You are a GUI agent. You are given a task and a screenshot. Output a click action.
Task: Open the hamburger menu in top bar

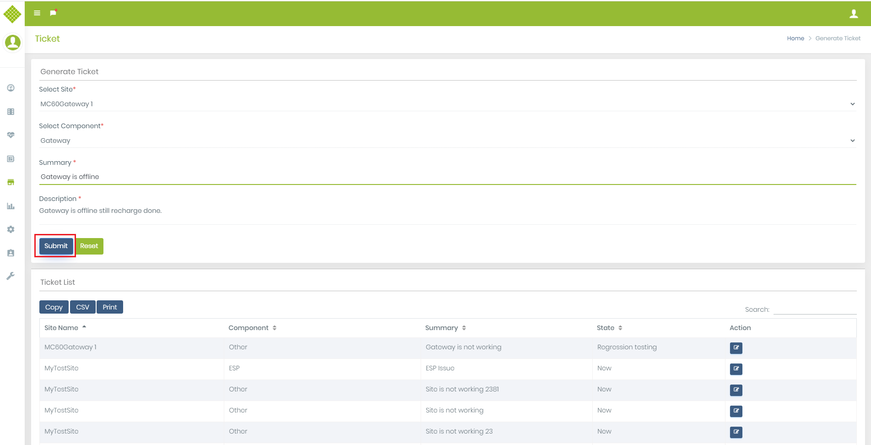[37, 13]
